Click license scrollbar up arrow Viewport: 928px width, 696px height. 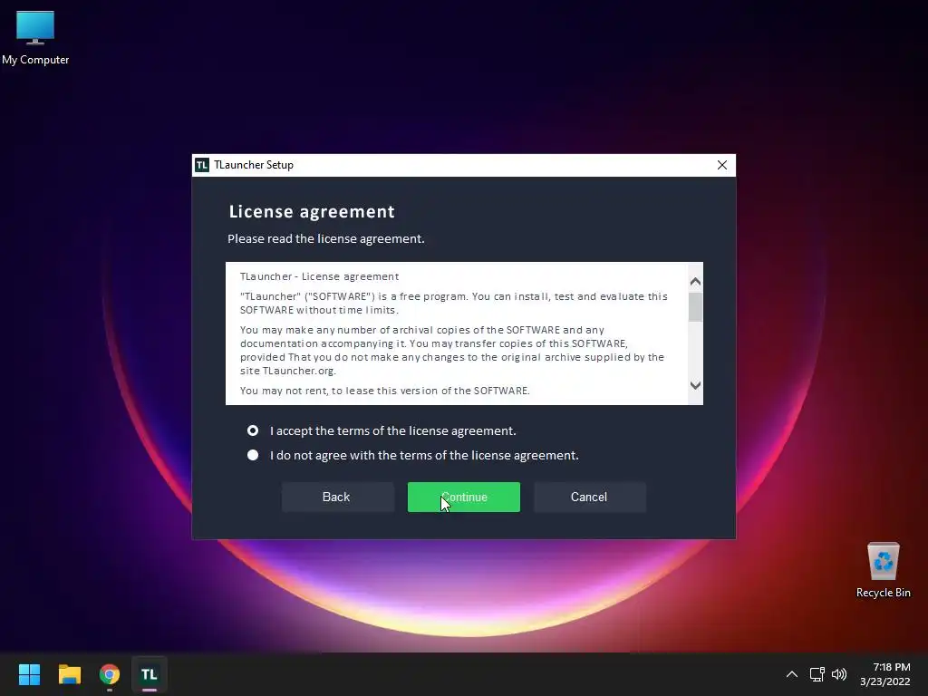click(695, 282)
